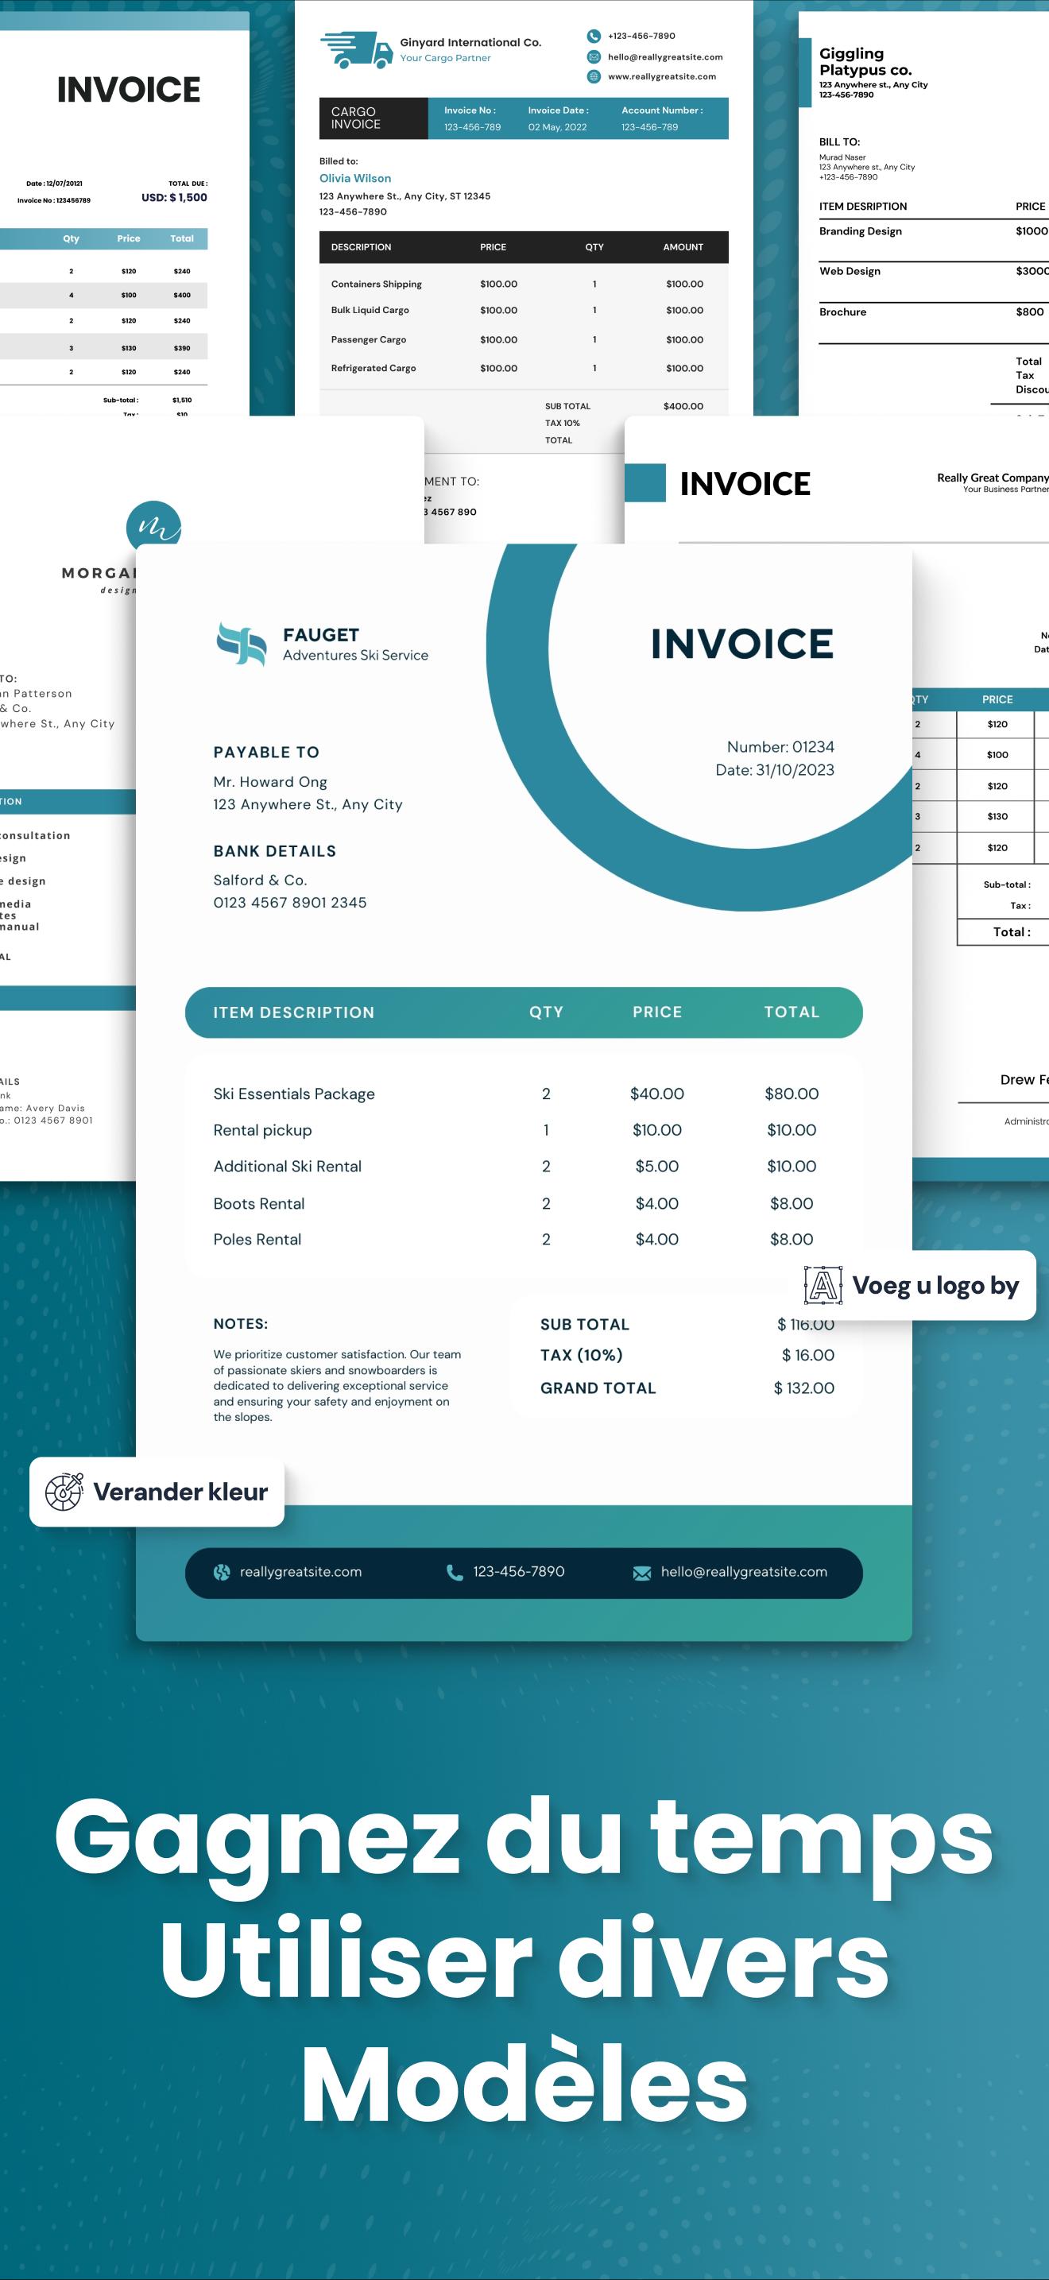Click the QTY header in teal bar
1049x2280 pixels.
[546, 1012]
